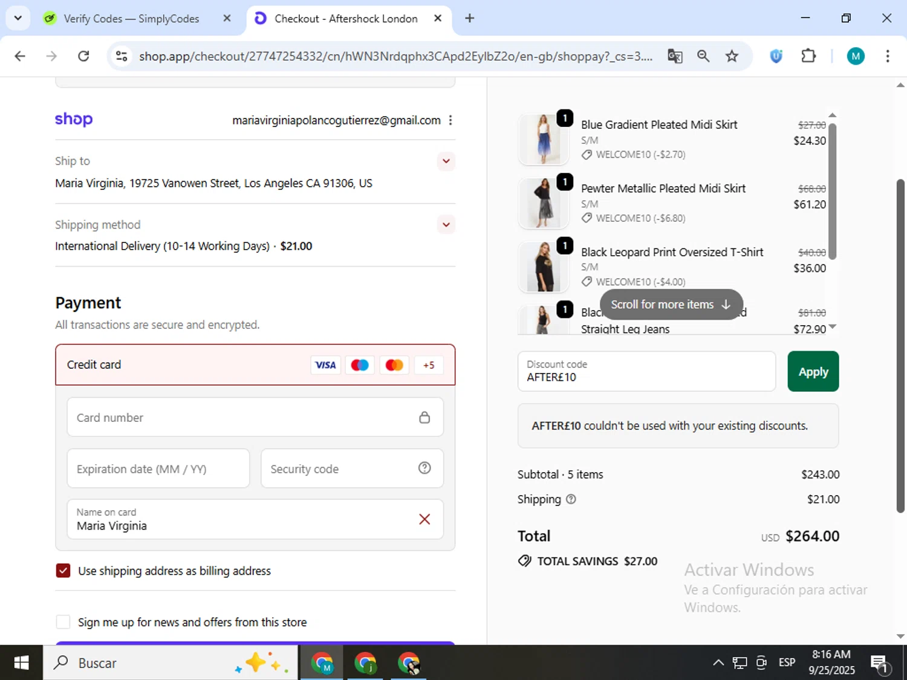Click the Pewter Metallic Pleated Midi Skirt thumbnail
The width and height of the screenshot is (907, 680).
pyautogui.click(x=543, y=203)
